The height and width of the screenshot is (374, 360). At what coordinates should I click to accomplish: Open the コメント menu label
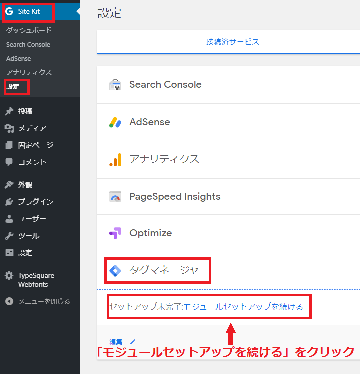[32, 162]
